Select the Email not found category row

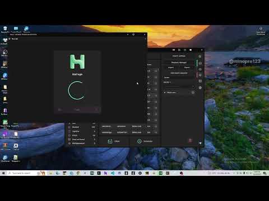pos(82,140)
